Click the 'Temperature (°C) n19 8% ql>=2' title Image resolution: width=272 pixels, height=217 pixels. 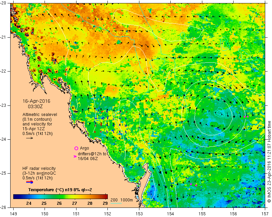click(x=60, y=190)
